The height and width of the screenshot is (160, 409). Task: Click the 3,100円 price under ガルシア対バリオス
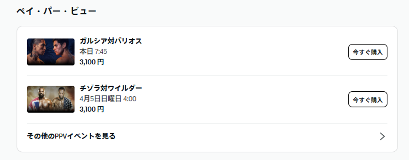pyautogui.click(x=92, y=62)
